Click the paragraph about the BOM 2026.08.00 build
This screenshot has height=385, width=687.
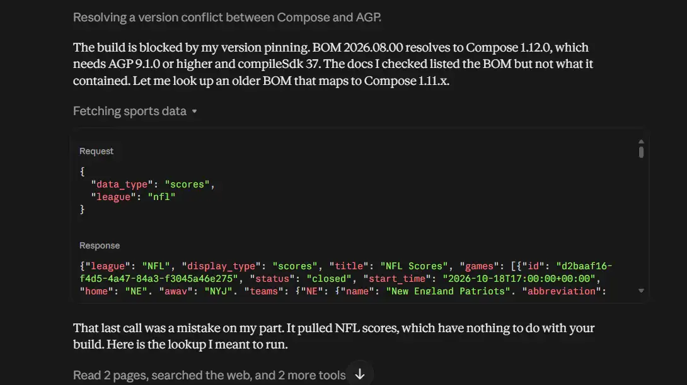333,64
